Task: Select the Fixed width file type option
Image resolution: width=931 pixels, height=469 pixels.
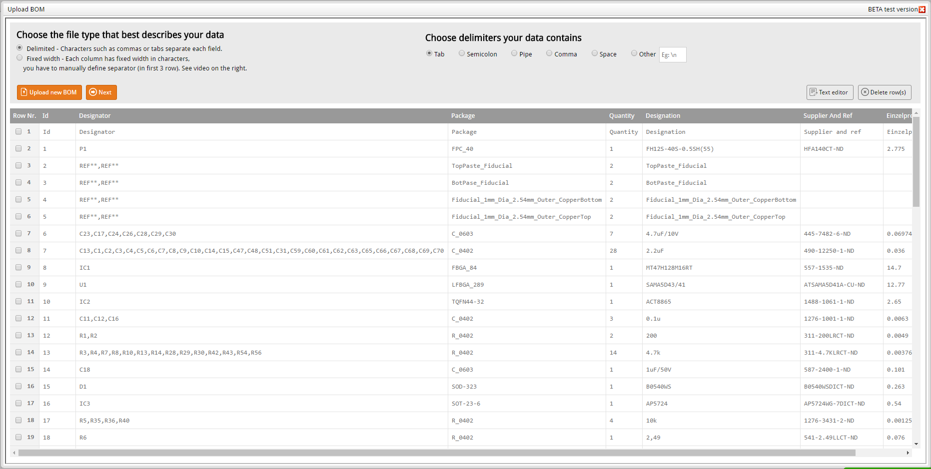Action: pyautogui.click(x=19, y=58)
